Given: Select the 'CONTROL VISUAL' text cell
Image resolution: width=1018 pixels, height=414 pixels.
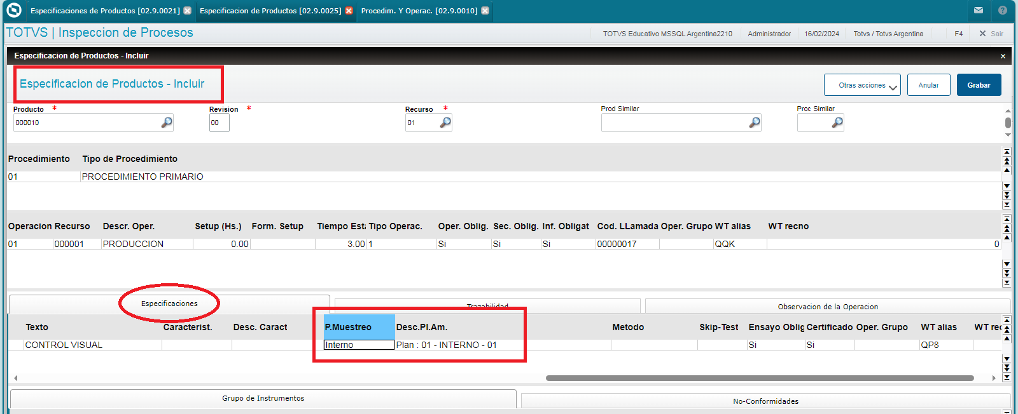Looking at the screenshot, I should coord(93,345).
